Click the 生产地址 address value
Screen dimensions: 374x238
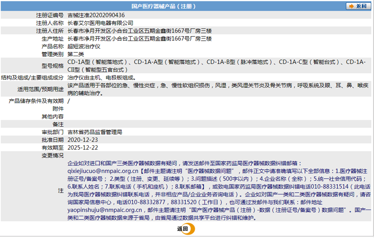[x=139, y=39]
